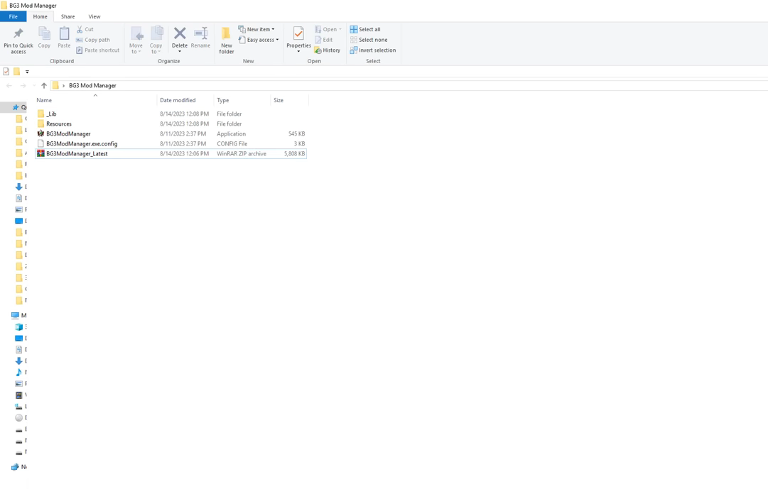Click the Properties checkmark icon
This screenshot has width=768, height=489.
298,34
